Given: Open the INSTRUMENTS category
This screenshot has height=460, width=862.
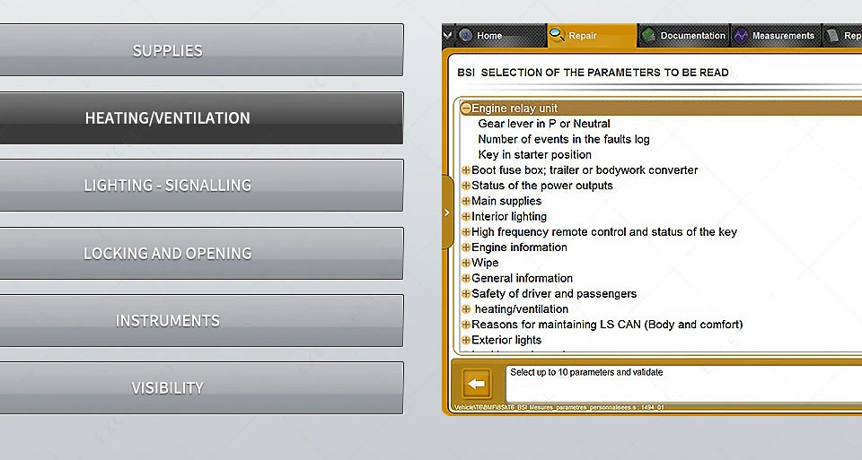Looking at the screenshot, I should pyautogui.click(x=201, y=321).
